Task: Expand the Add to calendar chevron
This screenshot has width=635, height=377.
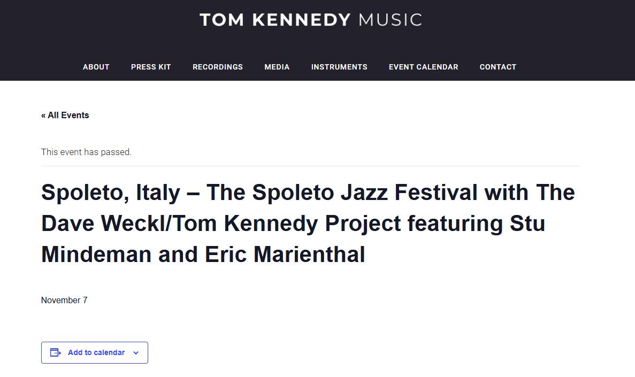Action: point(136,353)
